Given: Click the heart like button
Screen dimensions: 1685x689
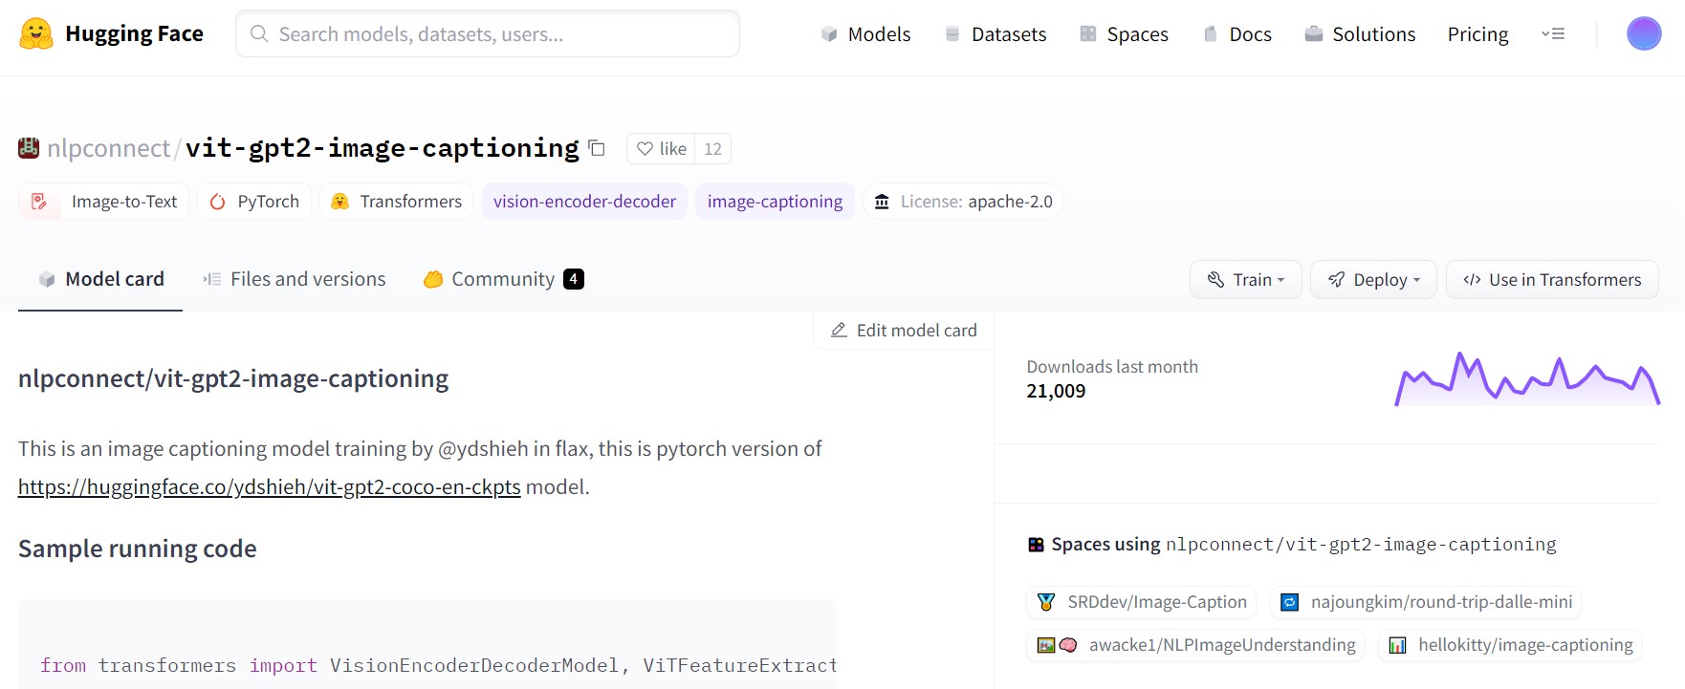Looking at the screenshot, I should pyautogui.click(x=662, y=148).
